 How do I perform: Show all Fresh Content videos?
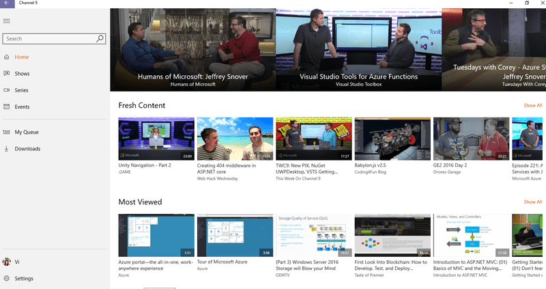[x=532, y=106]
